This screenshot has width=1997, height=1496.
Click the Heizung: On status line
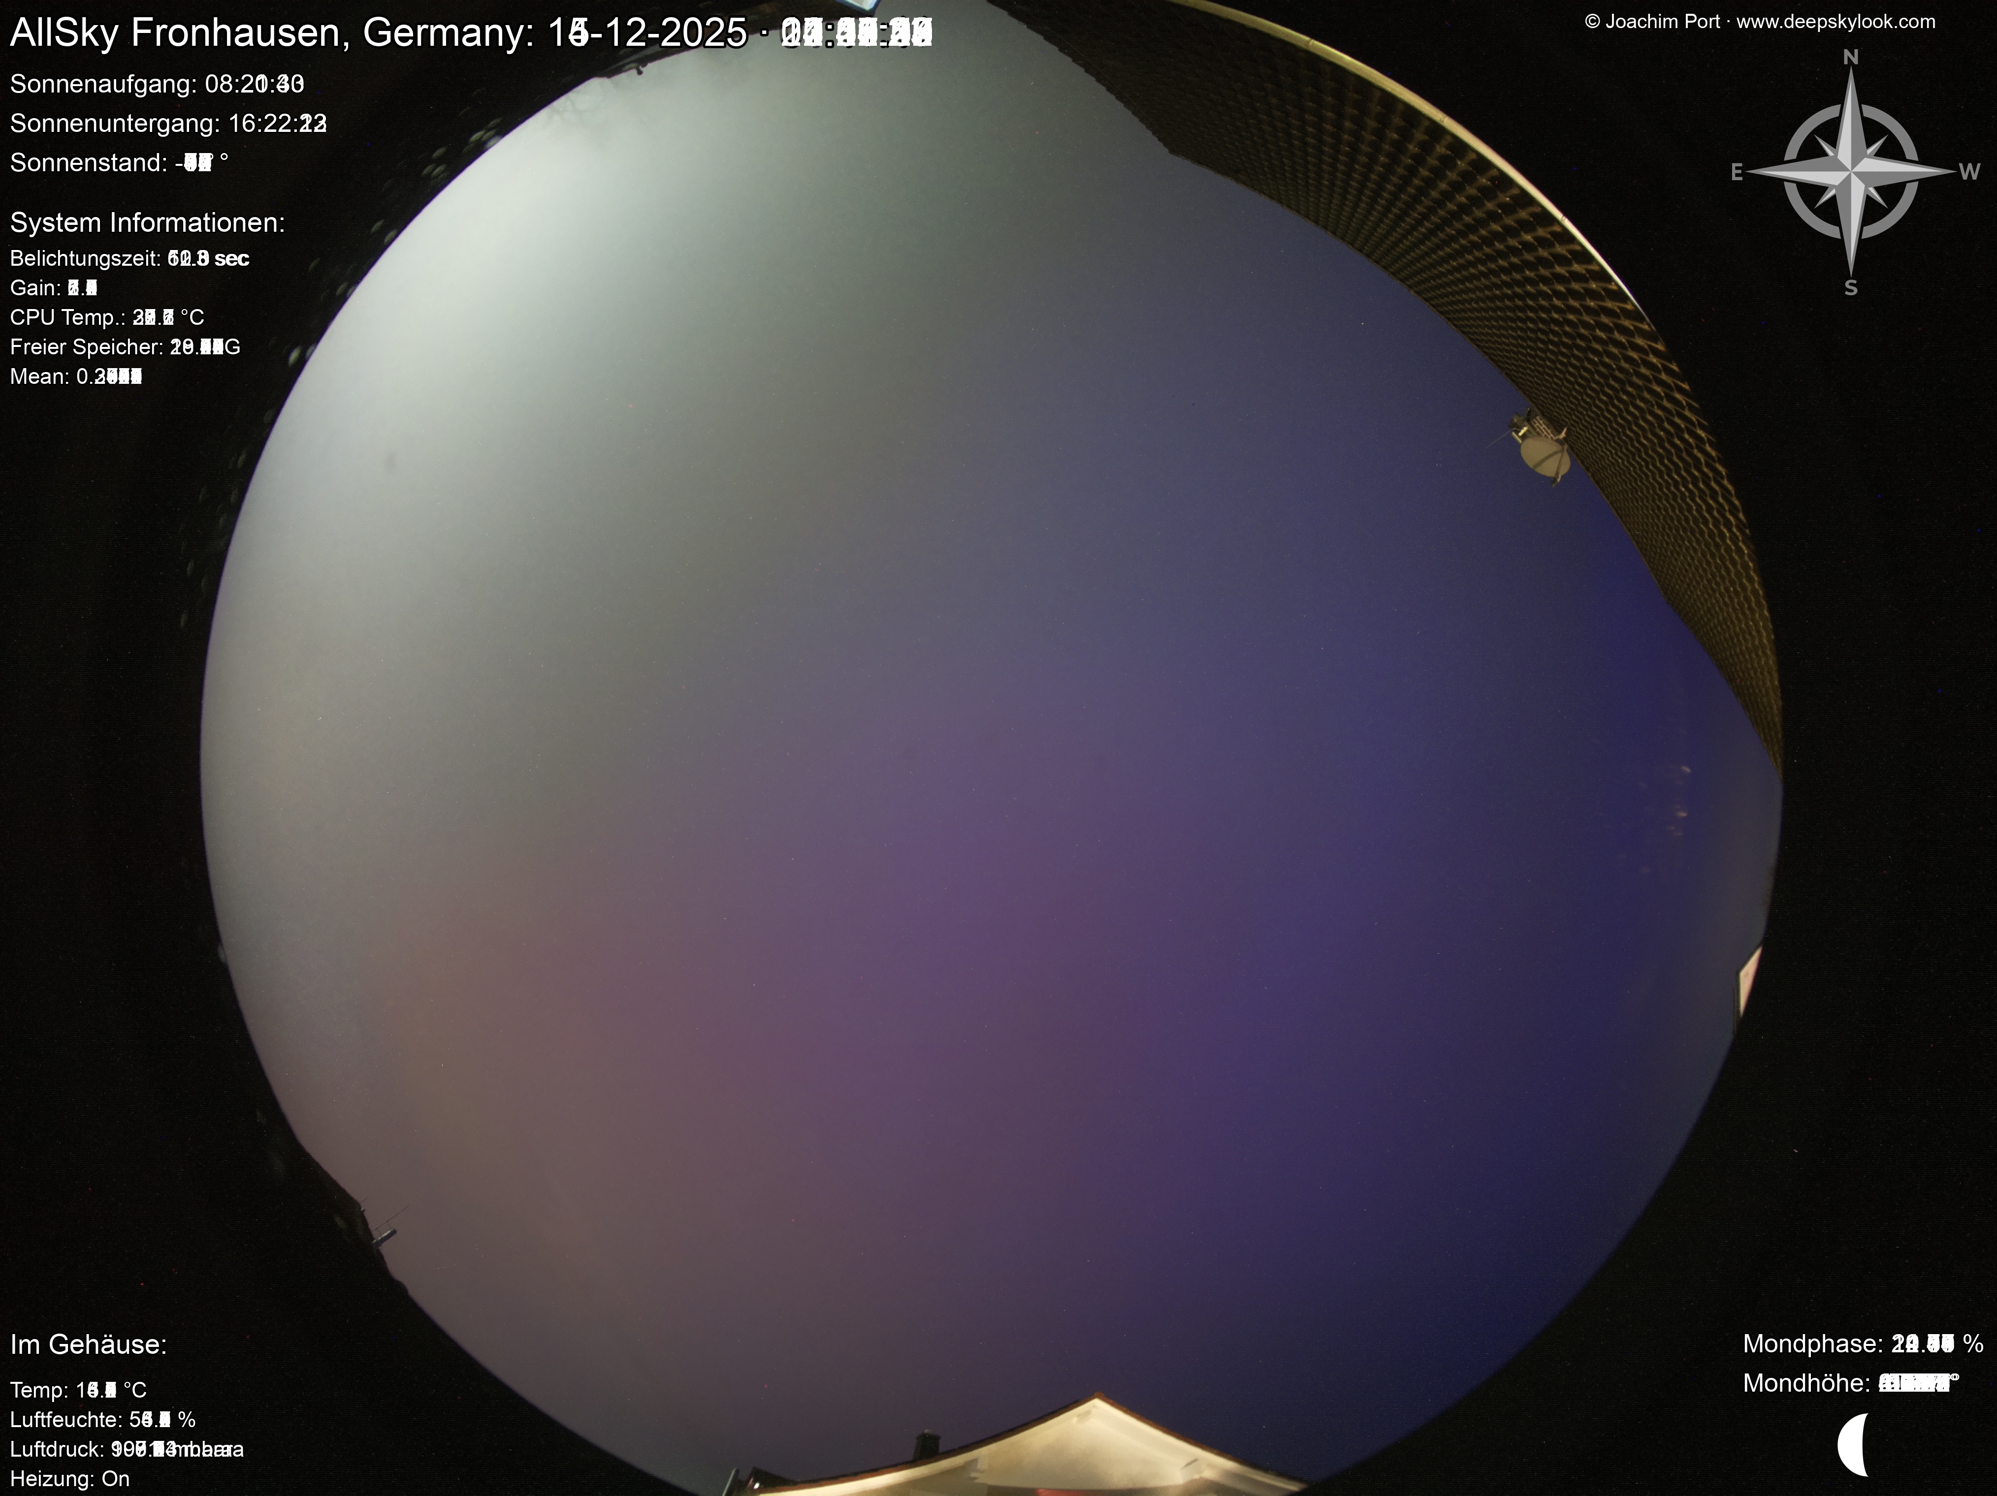[69, 1479]
